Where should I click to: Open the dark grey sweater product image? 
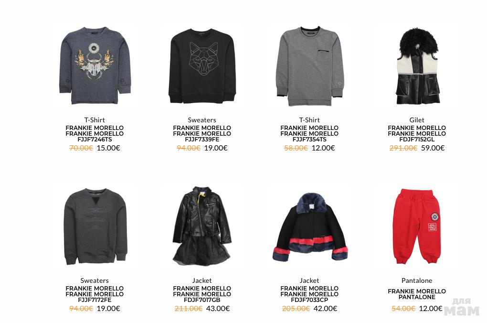coord(95,226)
